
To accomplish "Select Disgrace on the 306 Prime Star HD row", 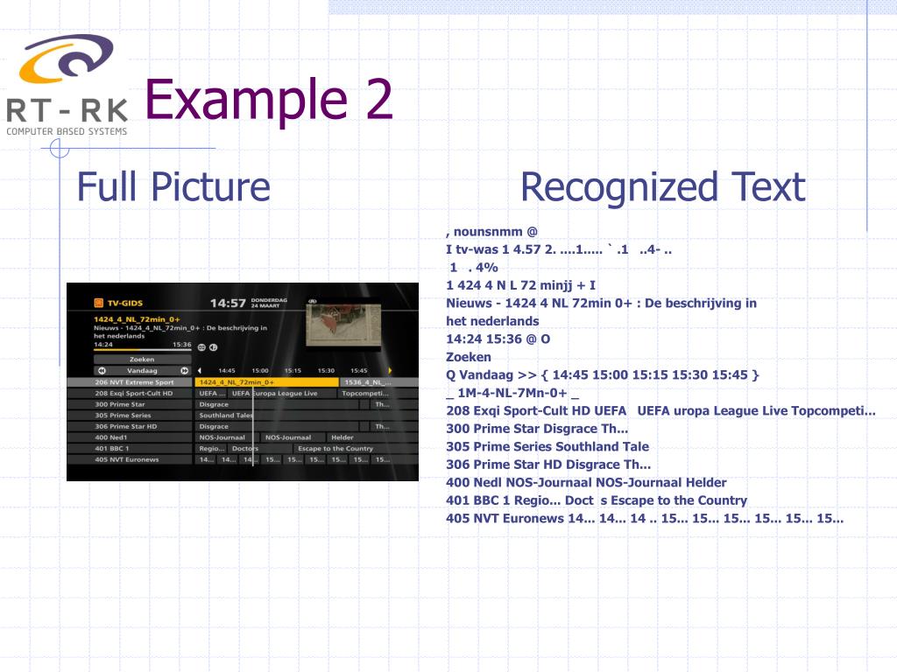I will (x=277, y=426).
